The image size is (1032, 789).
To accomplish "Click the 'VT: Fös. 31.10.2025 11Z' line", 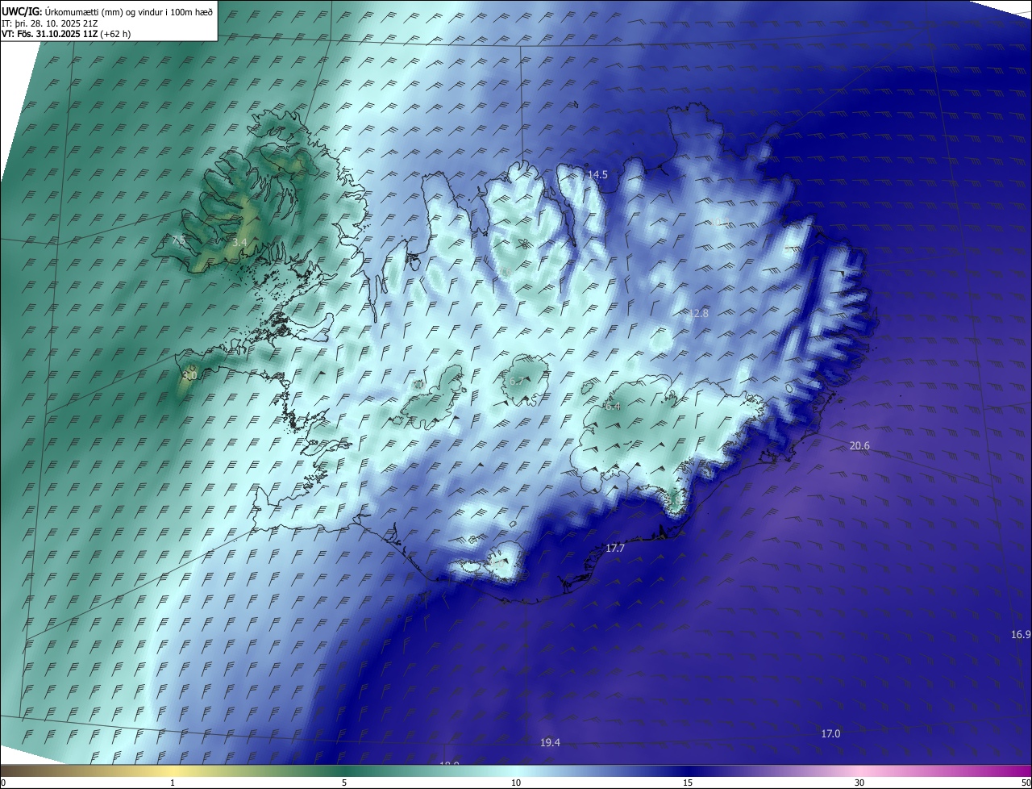I will [x=66, y=34].
